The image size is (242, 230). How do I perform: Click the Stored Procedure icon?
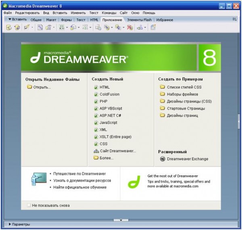(17, 27)
